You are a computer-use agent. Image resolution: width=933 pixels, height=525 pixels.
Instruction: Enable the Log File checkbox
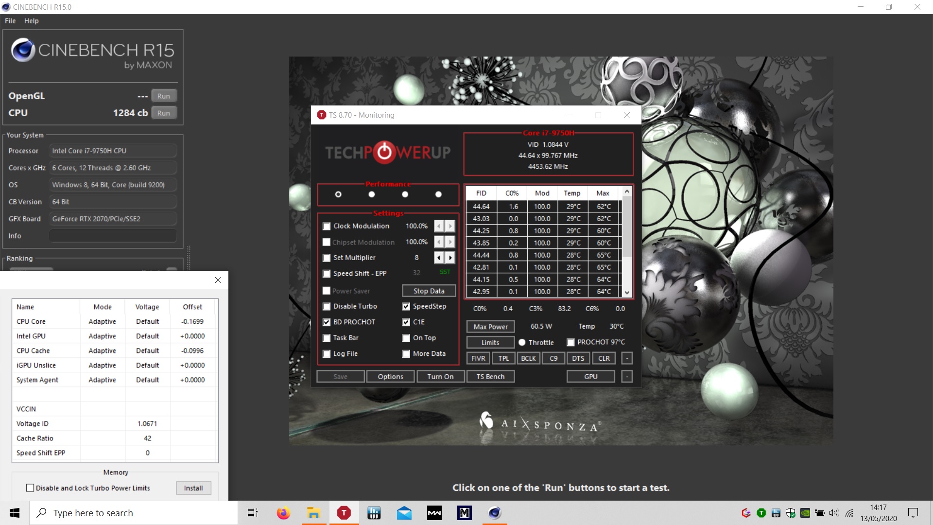(x=327, y=354)
